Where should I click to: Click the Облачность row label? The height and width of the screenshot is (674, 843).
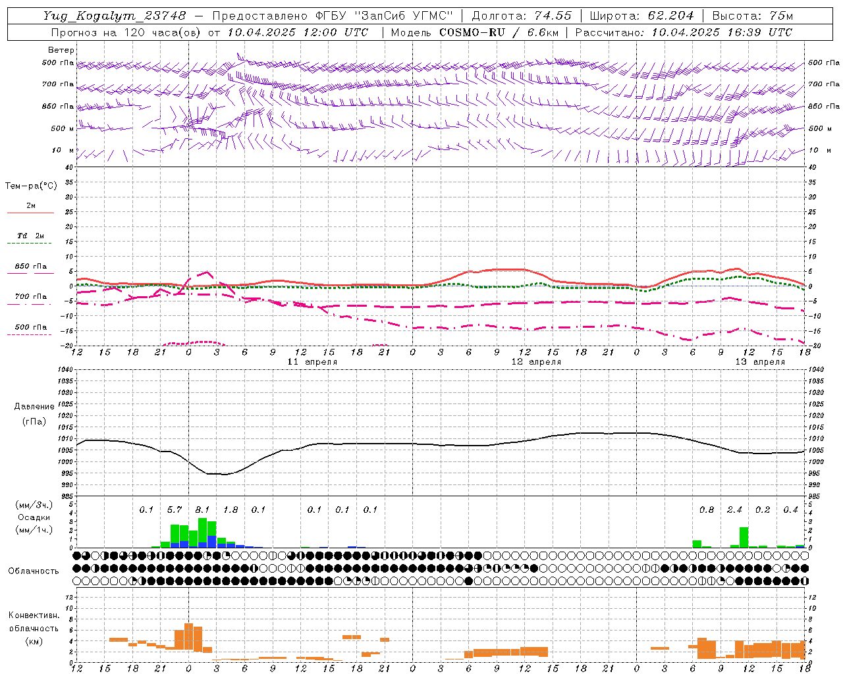(34, 571)
